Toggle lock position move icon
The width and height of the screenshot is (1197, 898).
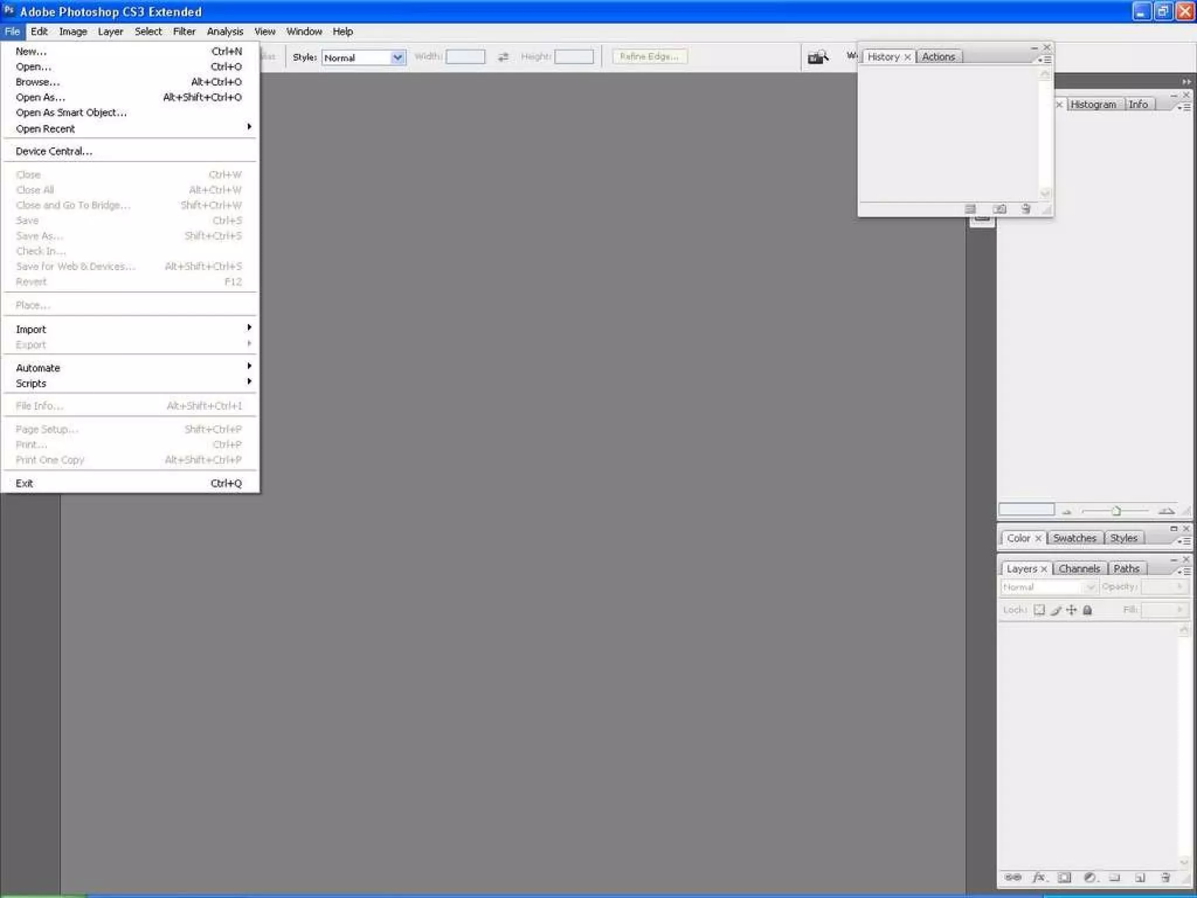coord(1071,610)
